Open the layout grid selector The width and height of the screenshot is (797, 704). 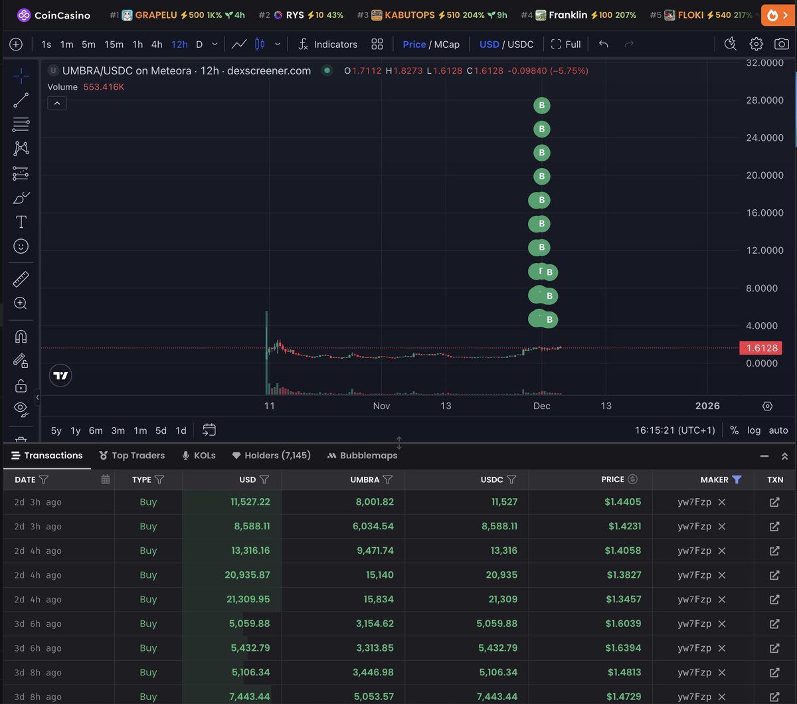(377, 44)
